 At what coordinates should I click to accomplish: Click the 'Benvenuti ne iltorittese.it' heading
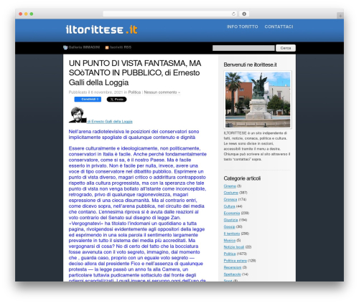(250, 64)
